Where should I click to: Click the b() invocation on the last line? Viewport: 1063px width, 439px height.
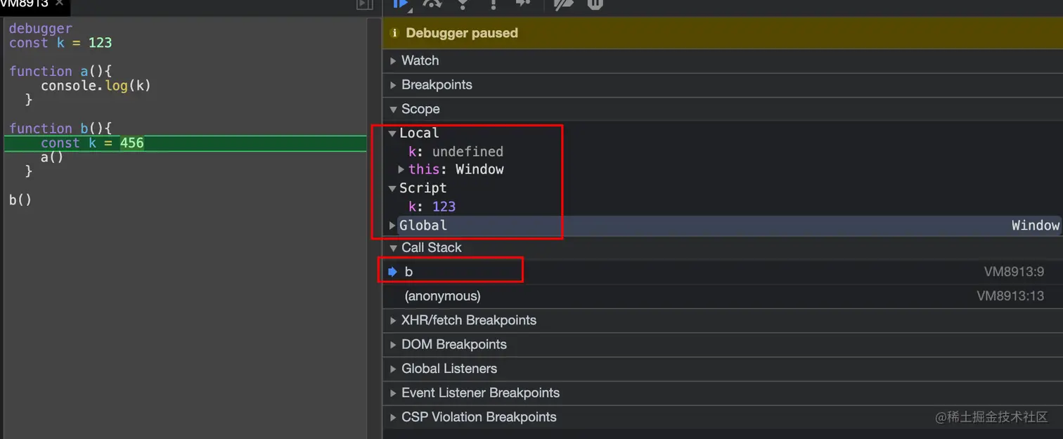tap(20, 200)
